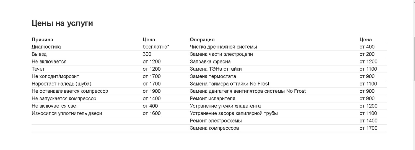Click 'Устранение утечки хладагента' entry
This screenshot has height=150, width=415.
pos(225,106)
